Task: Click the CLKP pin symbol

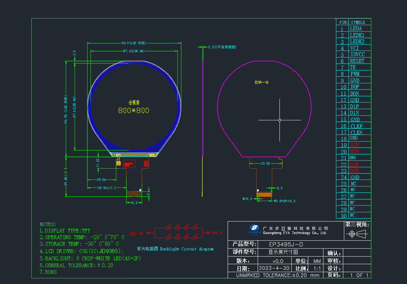Action: coord(356,126)
